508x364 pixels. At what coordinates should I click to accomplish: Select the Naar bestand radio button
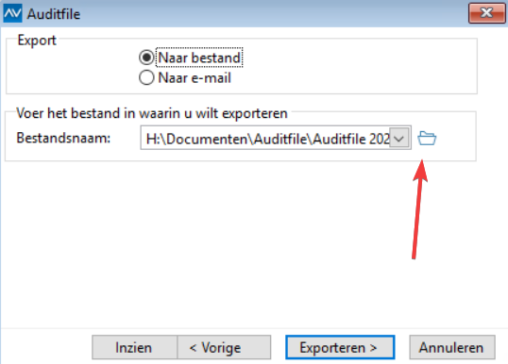click(146, 58)
